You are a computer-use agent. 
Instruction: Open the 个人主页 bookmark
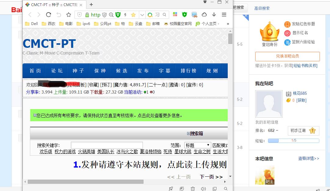click(x=208, y=24)
